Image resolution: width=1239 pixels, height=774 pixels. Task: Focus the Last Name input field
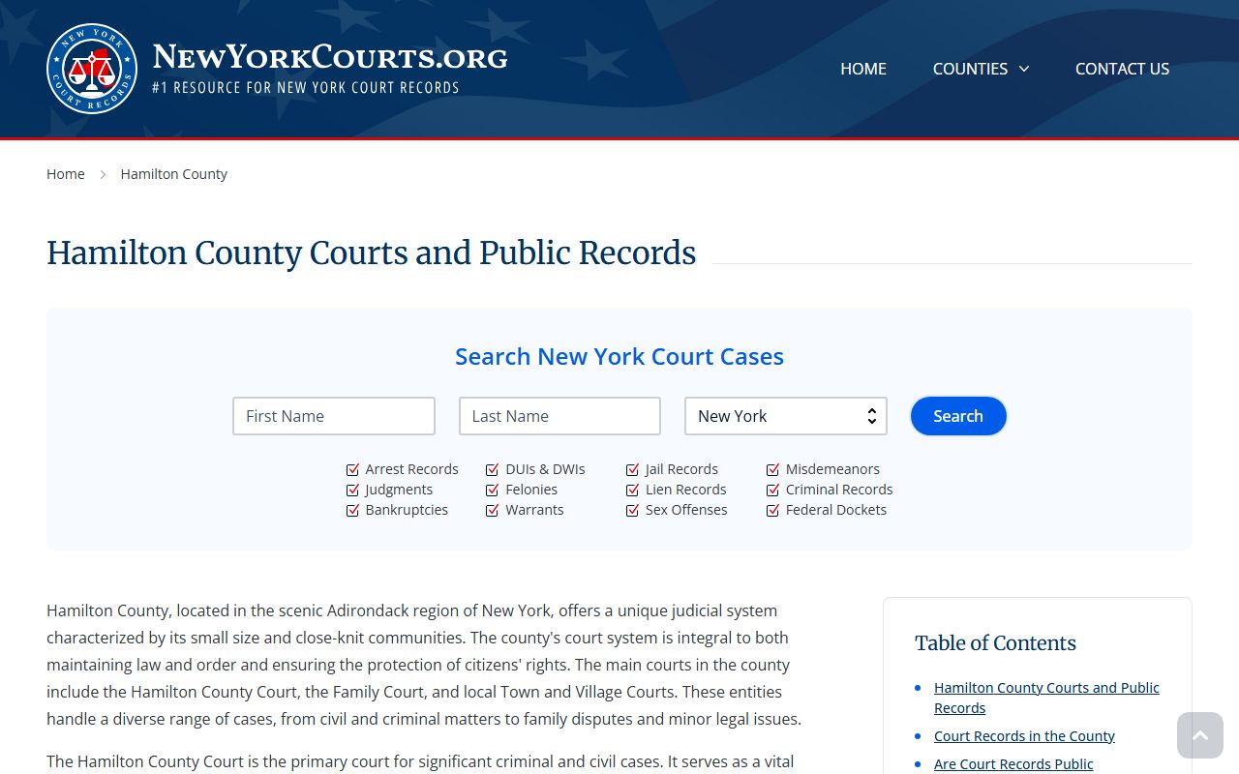point(559,416)
